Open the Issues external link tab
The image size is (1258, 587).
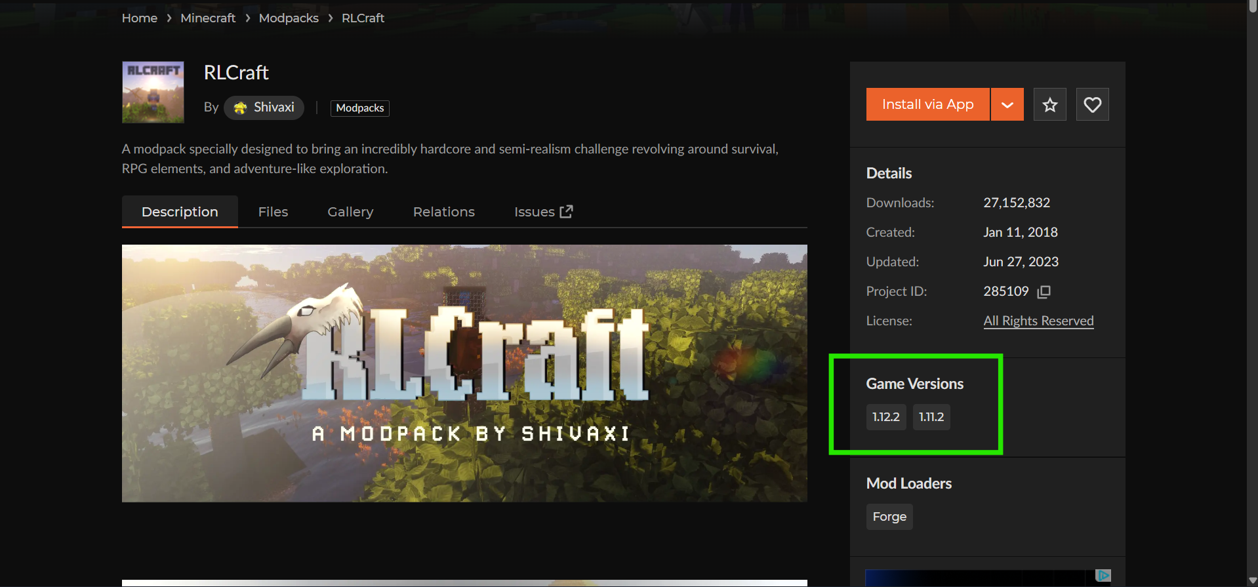(x=544, y=212)
